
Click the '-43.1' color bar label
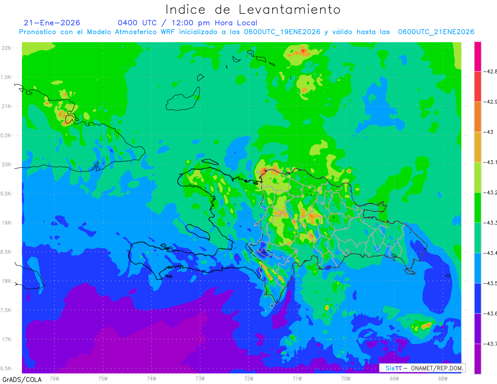coord(491,162)
